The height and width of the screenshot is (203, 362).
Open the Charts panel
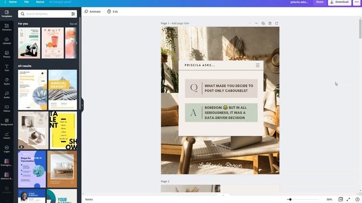pos(7,135)
